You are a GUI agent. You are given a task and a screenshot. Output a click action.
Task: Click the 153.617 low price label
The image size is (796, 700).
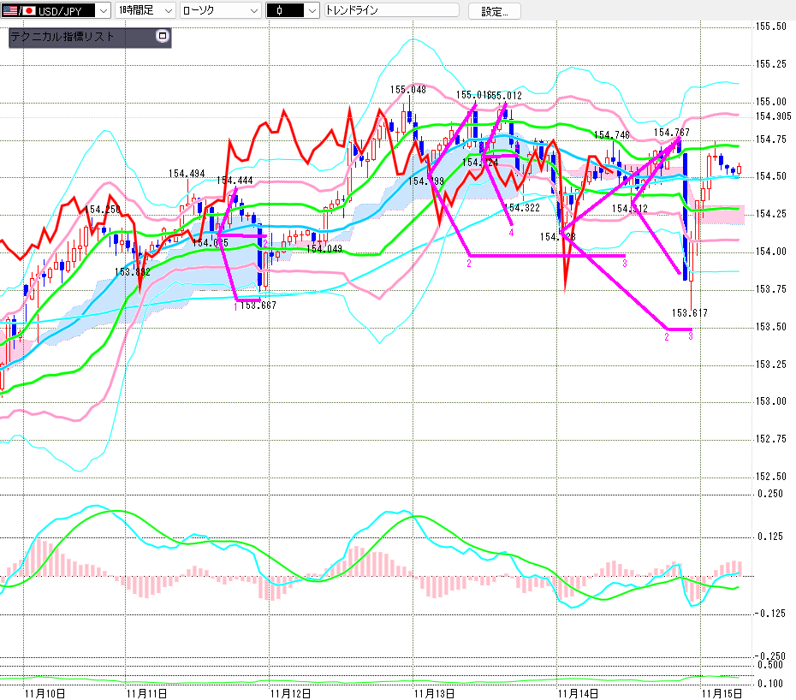click(690, 313)
